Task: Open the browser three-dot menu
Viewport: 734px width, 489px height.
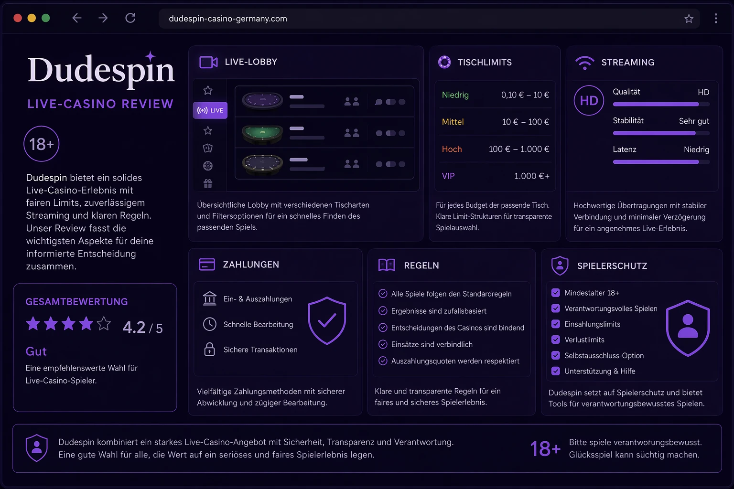Action: [715, 19]
